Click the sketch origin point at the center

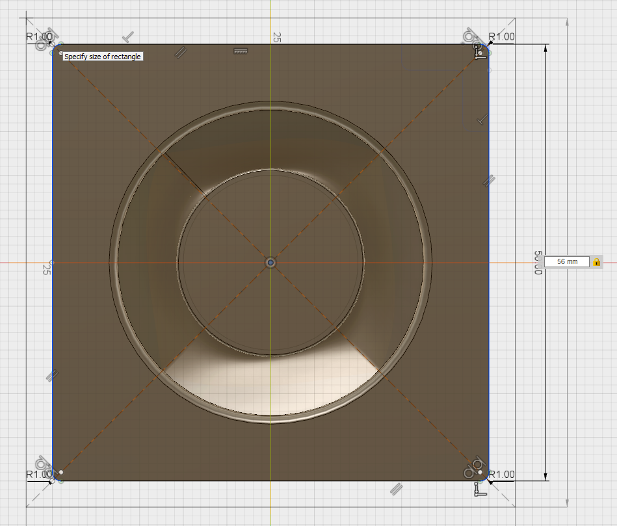270,263
